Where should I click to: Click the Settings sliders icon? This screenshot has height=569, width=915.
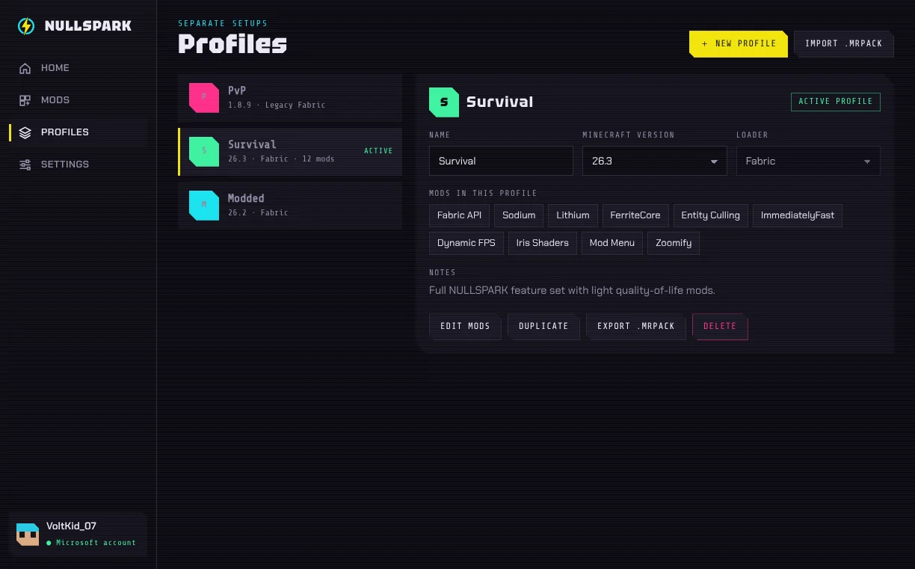click(25, 164)
